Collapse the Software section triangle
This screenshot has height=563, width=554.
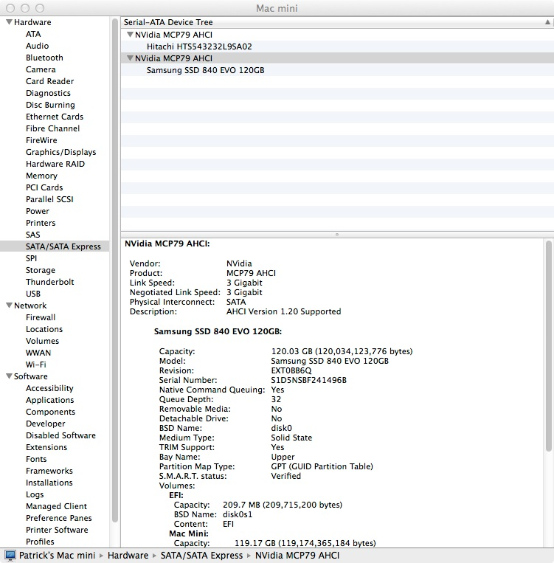click(x=9, y=376)
